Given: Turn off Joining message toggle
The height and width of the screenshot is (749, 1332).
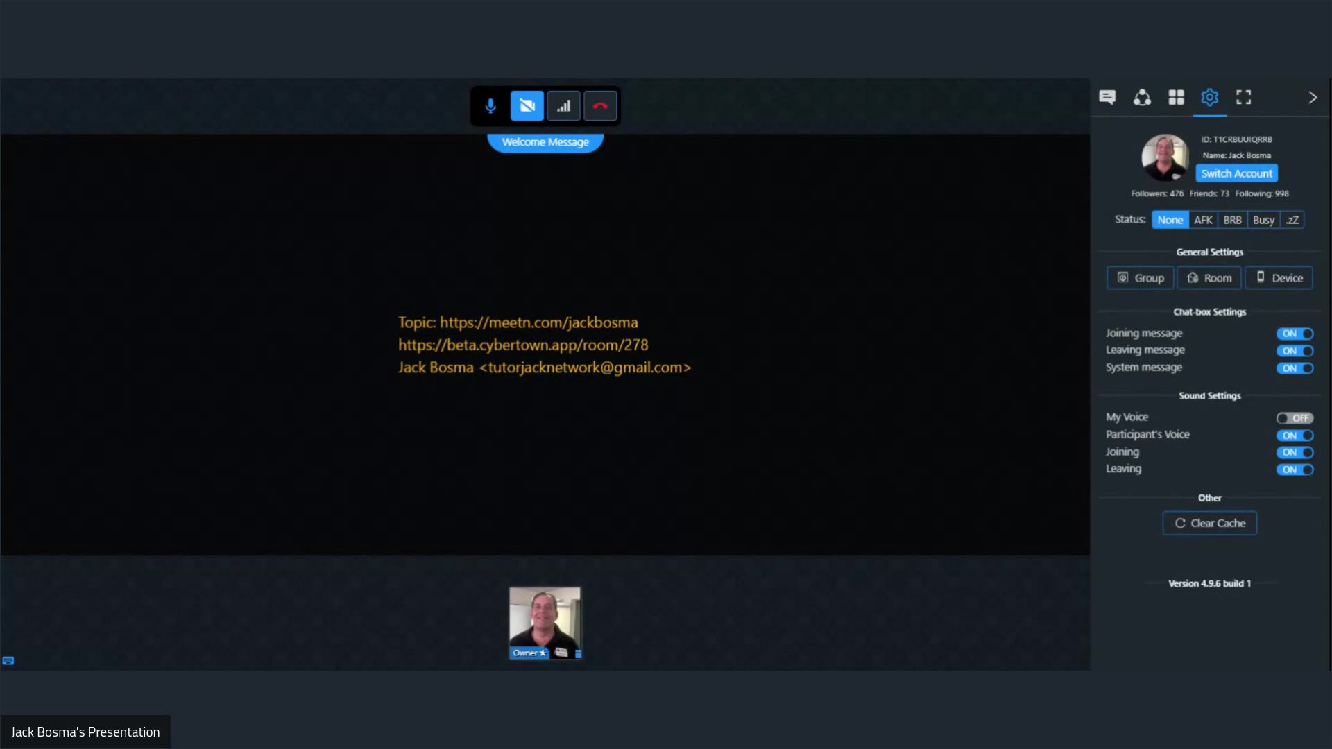Looking at the screenshot, I should pyautogui.click(x=1295, y=334).
